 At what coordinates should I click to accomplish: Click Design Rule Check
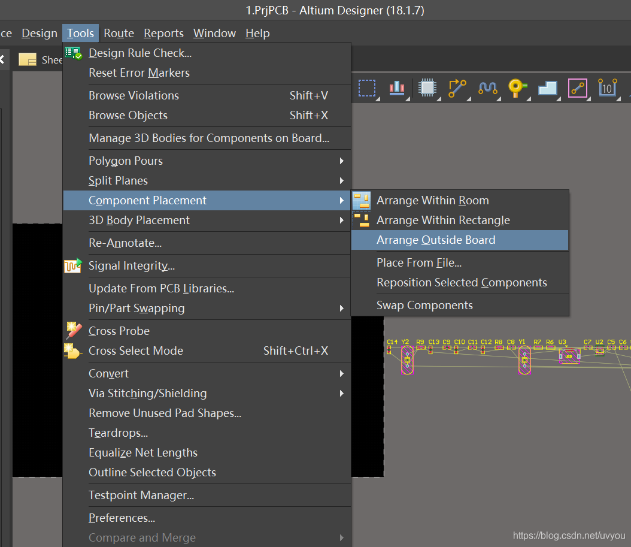[x=140, y=53]
